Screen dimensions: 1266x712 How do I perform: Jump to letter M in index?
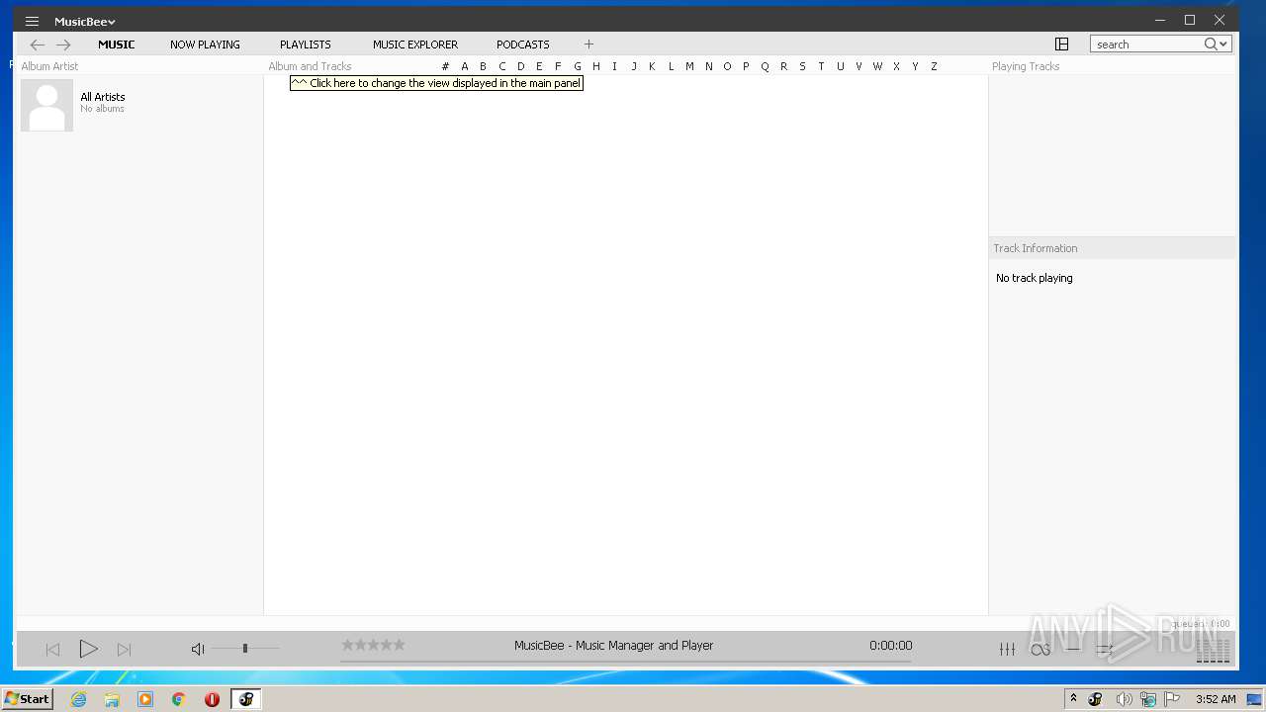689,66
